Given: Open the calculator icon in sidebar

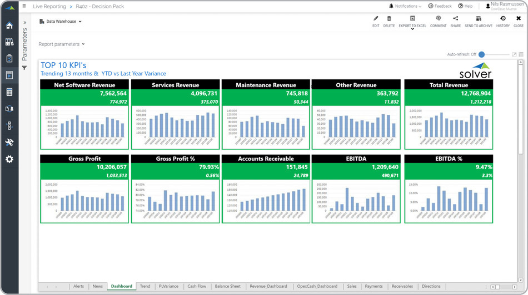Looking at the screenshot, I should click(9, 92).
